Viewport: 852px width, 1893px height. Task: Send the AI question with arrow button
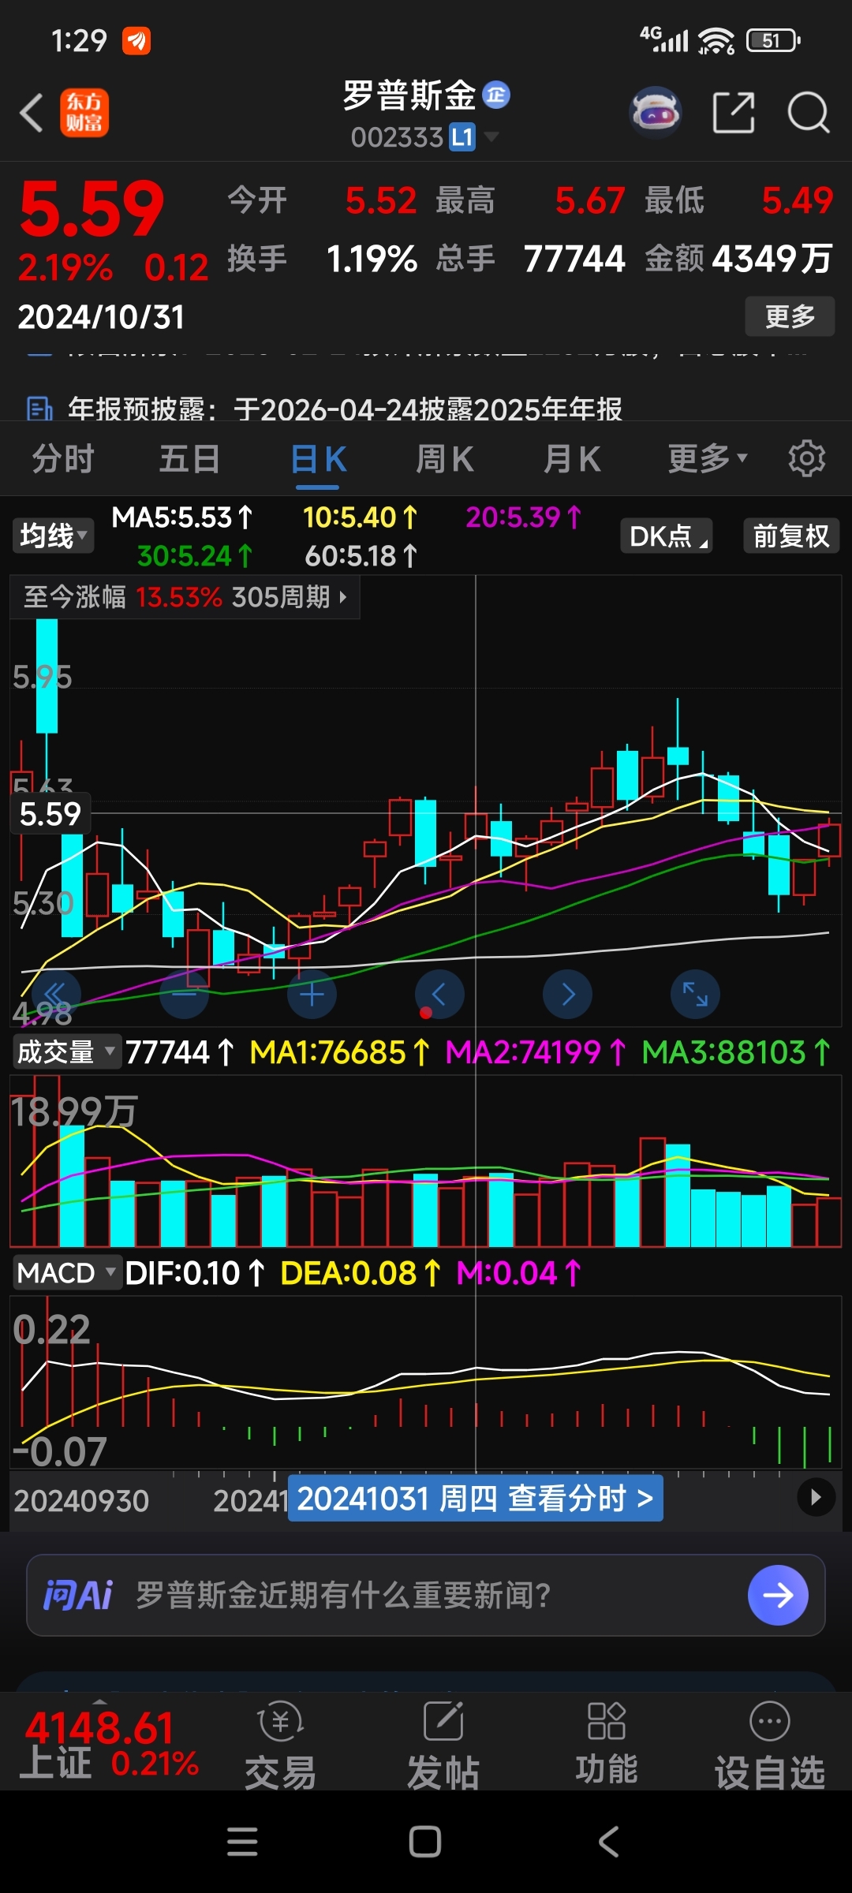click(x=778, y=1595)
